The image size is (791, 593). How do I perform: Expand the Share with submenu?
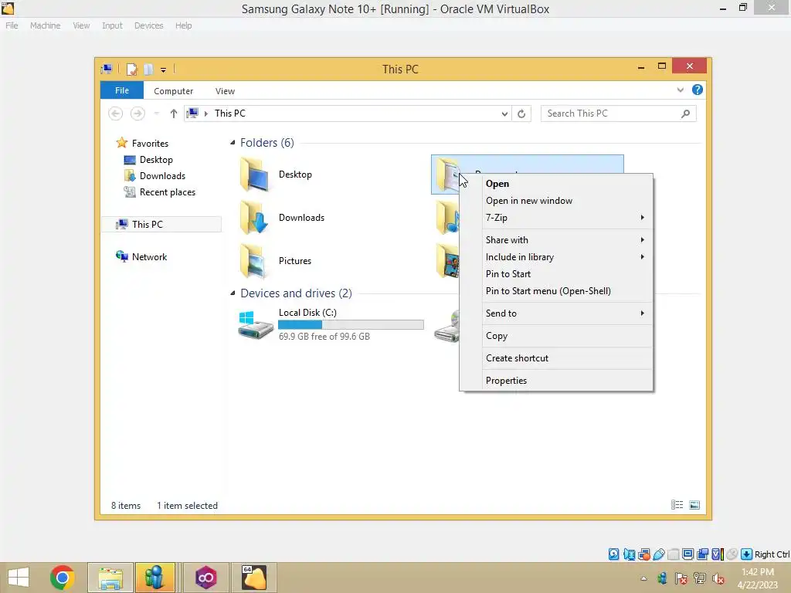pyautogui.click(x=556, y=240)
